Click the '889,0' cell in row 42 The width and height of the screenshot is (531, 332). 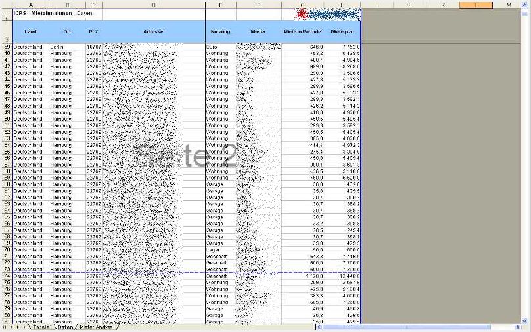point(302,66)
